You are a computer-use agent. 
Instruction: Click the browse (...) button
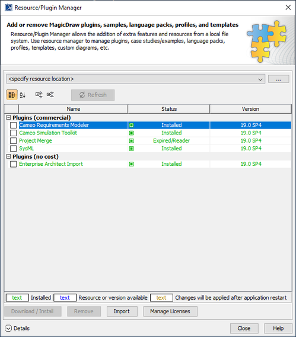tap(279, 79)
